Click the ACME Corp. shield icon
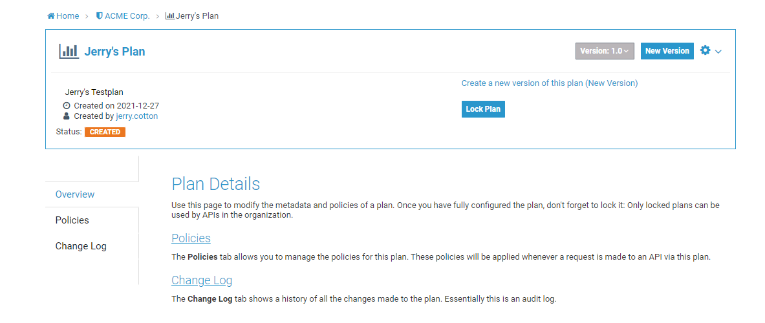Screen dimensions: 765x323 click(99, 16)
